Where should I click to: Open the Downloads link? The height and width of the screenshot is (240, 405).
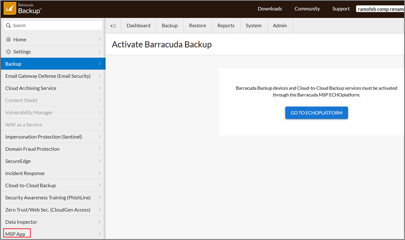[270, 9]
